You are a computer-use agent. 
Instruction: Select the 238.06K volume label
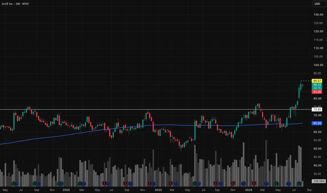tap(319, 181)
